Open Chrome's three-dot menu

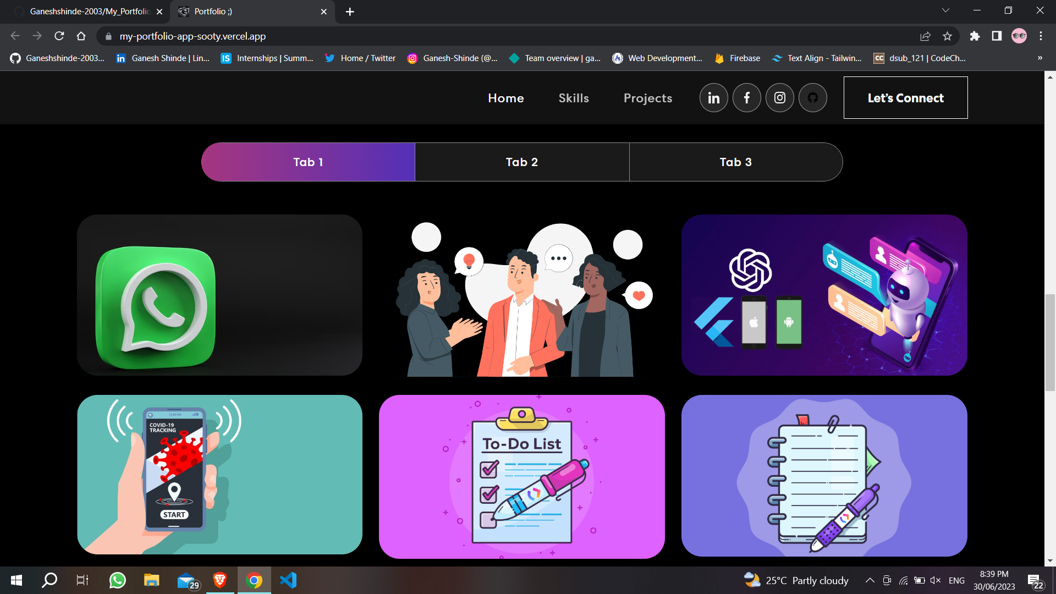tap(1041, 36)
